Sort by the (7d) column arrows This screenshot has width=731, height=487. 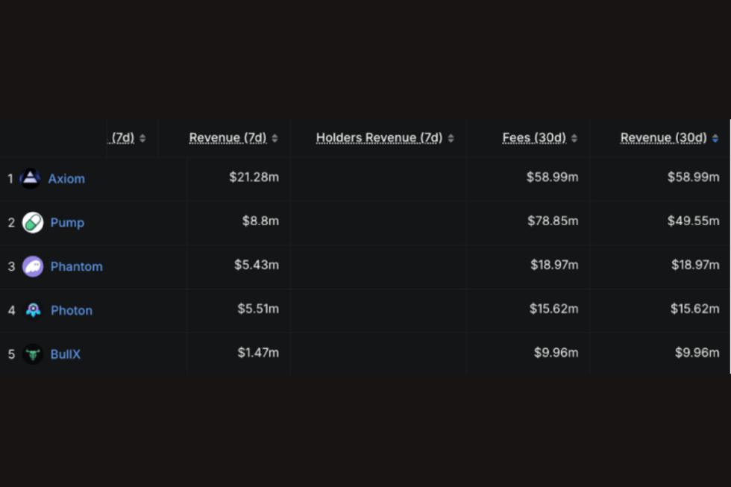click(142, 138)
